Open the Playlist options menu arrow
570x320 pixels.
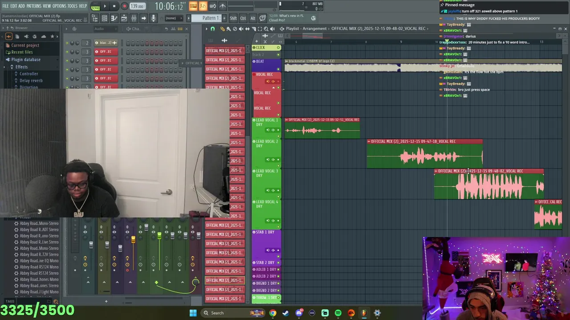(206, 29)
